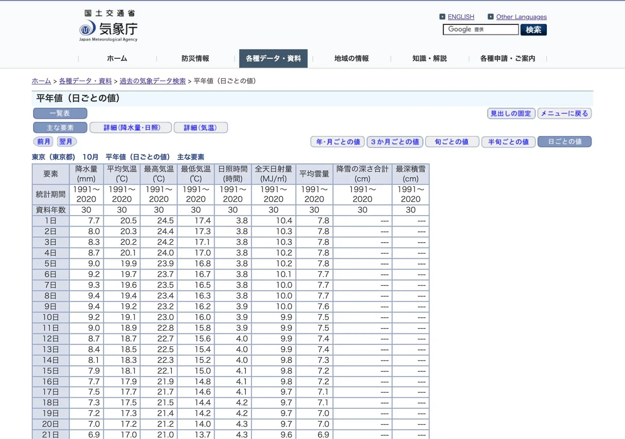Select the 降雪の深さ合計 column header
This screenshot has height=439, width=625.
coord(362,174)
